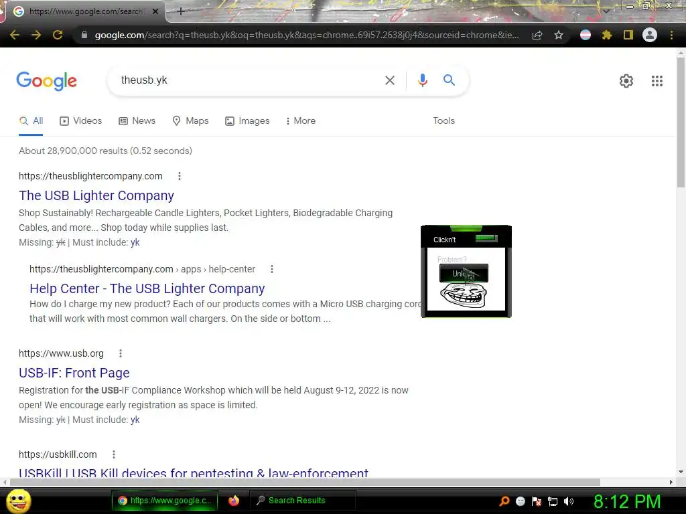Screen dimensions: 686x514
Task: Reload the Google search page
Action: pyautogui.click(x=58, y=35)
